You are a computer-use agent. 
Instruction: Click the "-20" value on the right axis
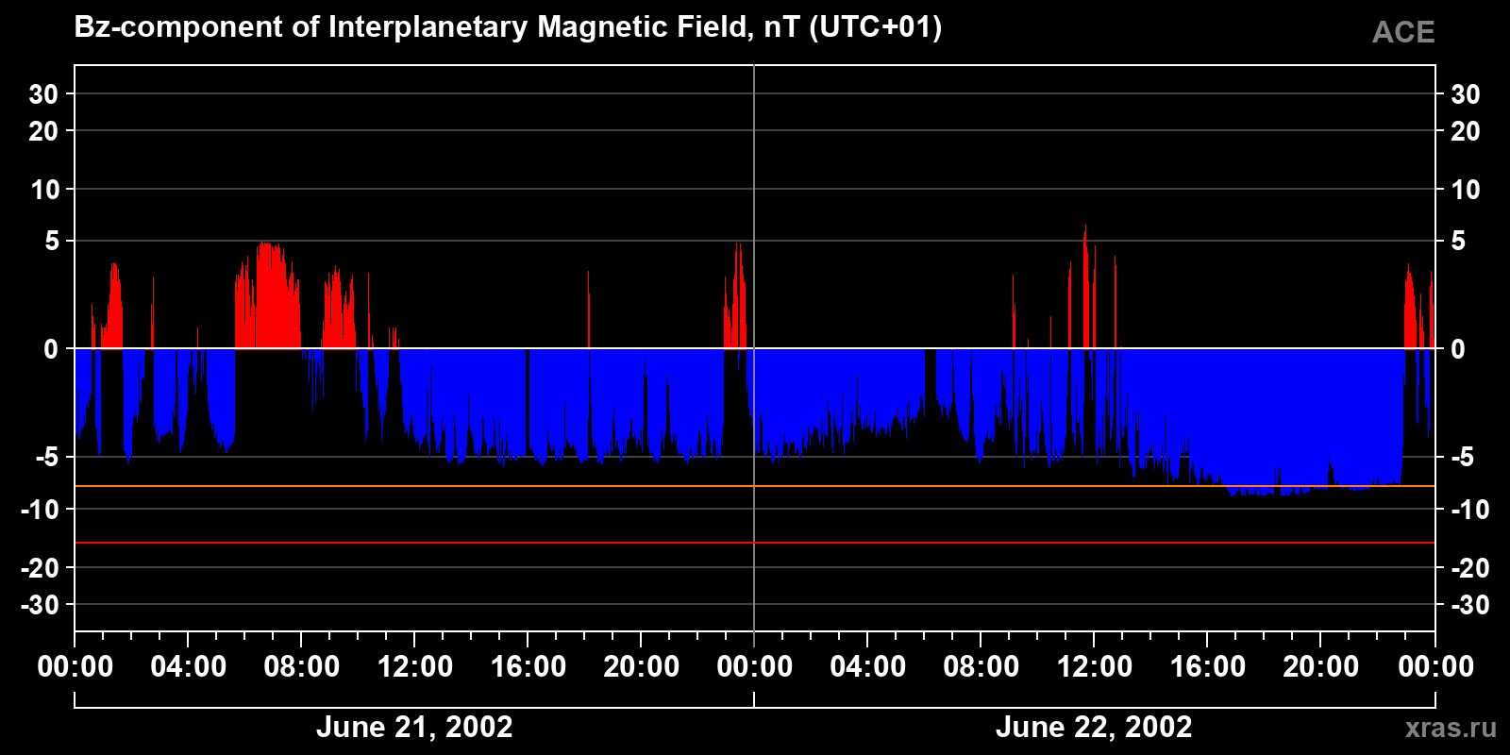(1469, 568)
